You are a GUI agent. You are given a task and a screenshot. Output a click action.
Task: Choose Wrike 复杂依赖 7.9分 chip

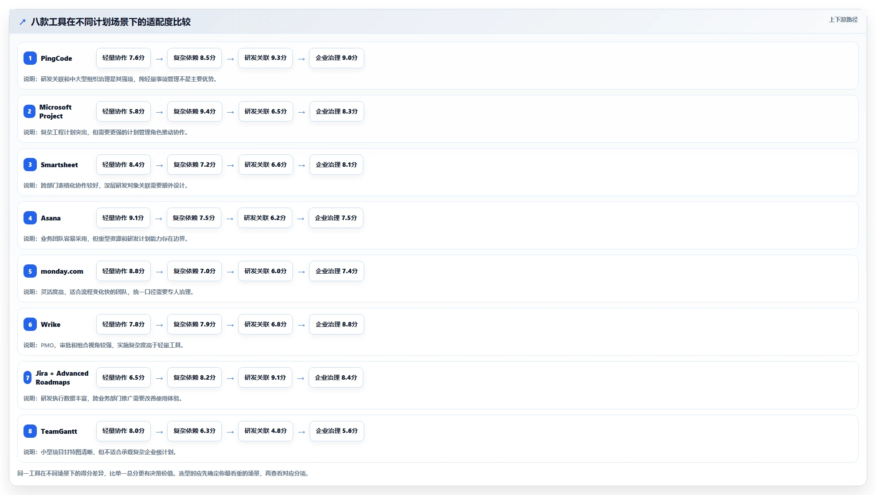(x=194, y=324)
